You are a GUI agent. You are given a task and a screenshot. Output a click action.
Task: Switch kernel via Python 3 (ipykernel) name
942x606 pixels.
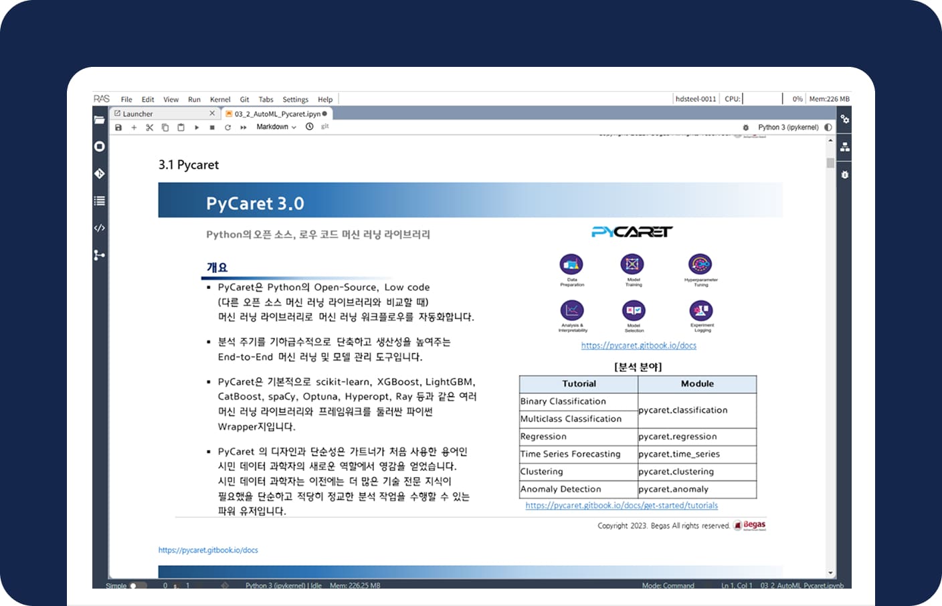click(788, 127)
